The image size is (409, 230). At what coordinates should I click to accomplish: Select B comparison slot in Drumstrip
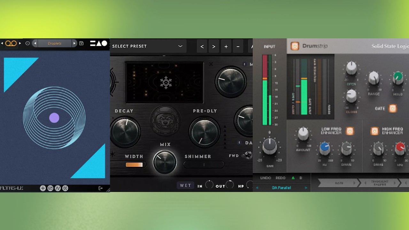point(300,178)
